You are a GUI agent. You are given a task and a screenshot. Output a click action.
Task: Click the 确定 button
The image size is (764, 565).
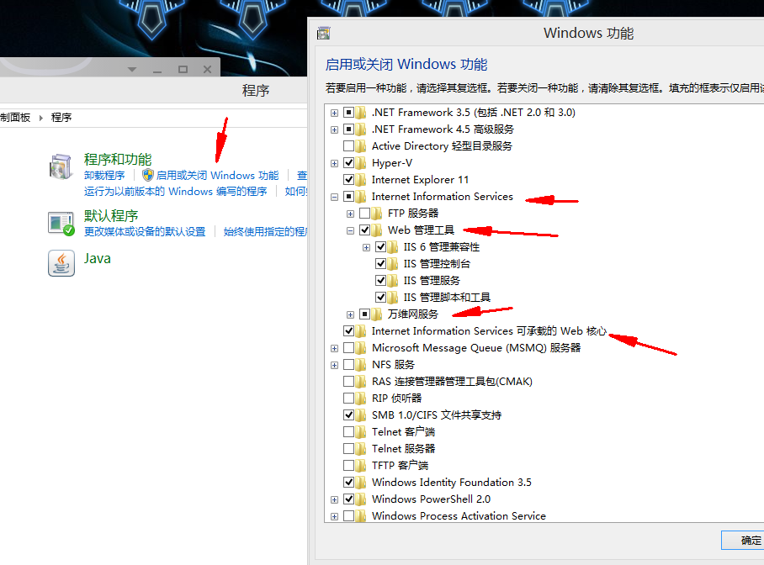pos(743,540)
